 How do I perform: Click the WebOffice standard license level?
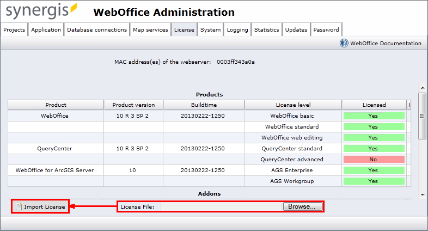click(x=292, y=127)
